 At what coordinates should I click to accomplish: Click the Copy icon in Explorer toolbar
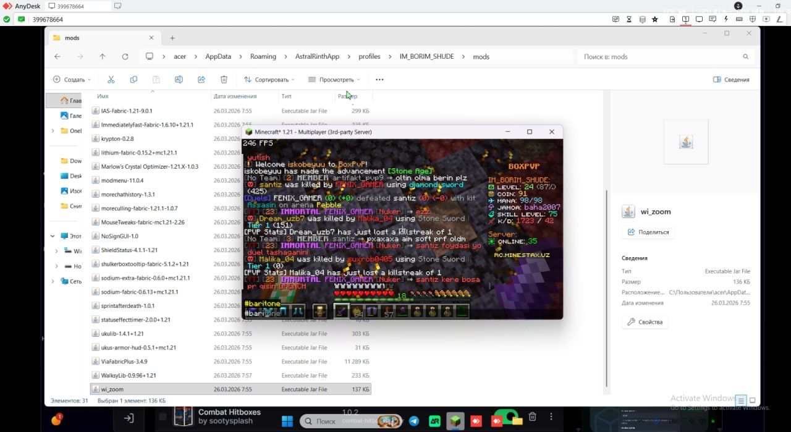coord(133,80)
